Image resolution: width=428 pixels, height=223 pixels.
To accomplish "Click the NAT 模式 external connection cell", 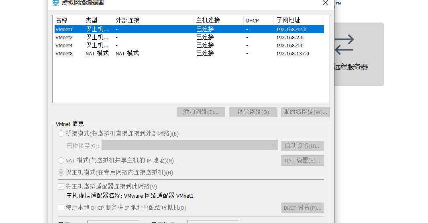I will click(x=127, y=53).
